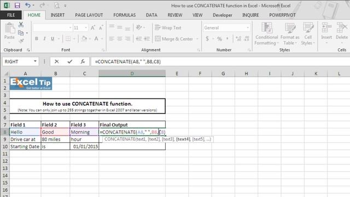Open Clipboard group dialog launcher
Viewport: 350px width, 197px height.
point(28,50)
